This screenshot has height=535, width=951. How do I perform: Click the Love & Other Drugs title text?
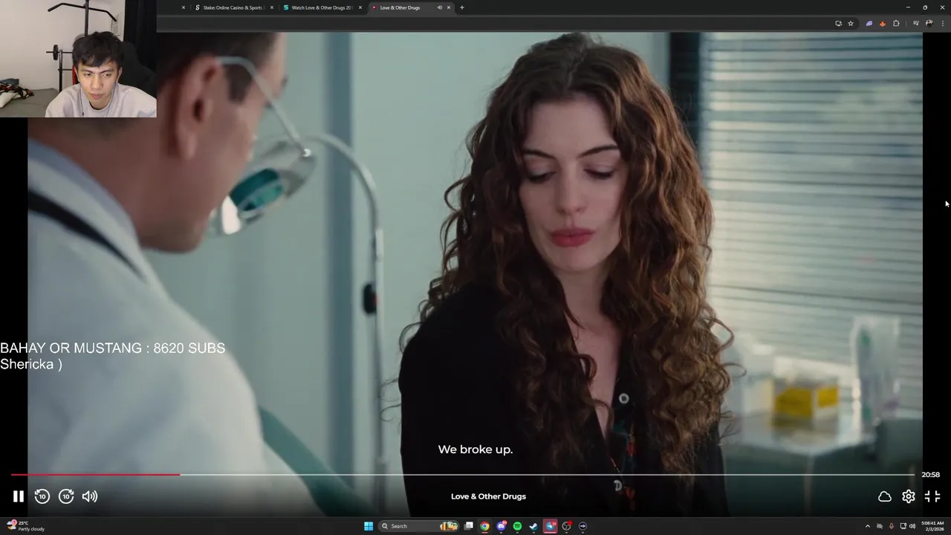(x=488, y=496)
